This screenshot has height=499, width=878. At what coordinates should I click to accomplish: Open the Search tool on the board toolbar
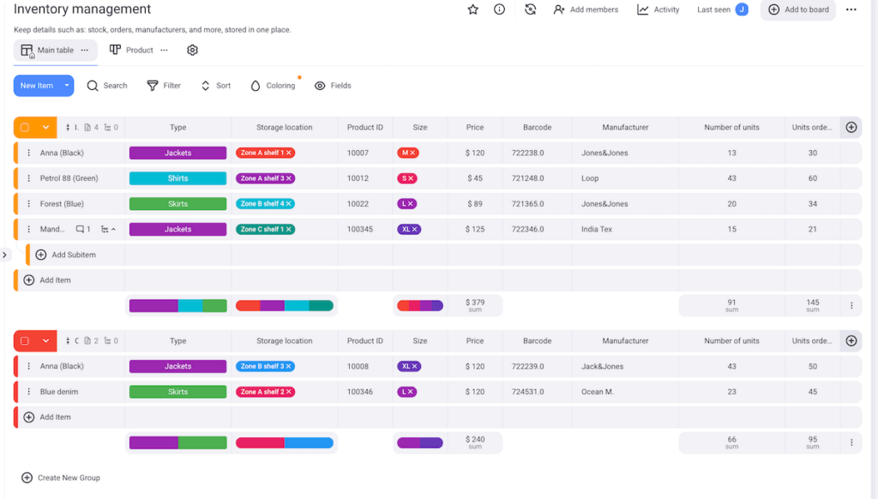coord(106,85)
